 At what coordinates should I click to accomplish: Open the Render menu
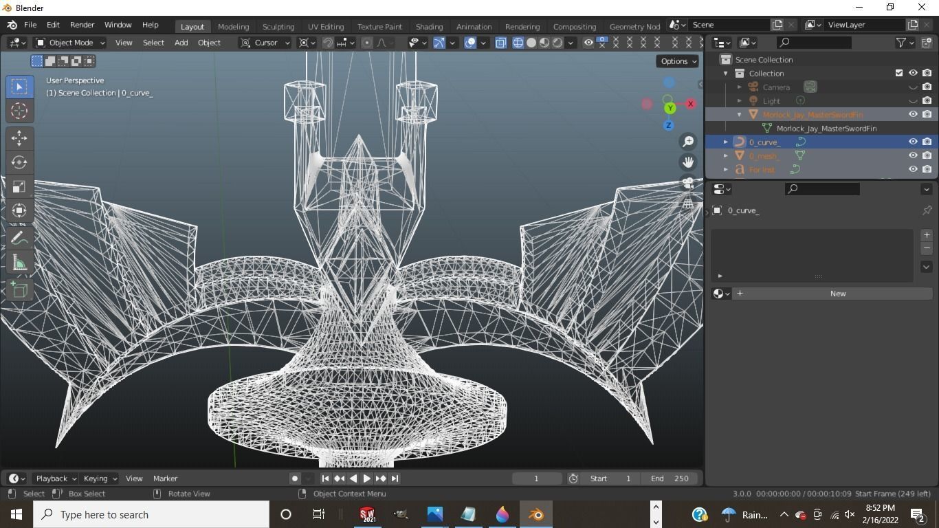[x=82, y=25]
